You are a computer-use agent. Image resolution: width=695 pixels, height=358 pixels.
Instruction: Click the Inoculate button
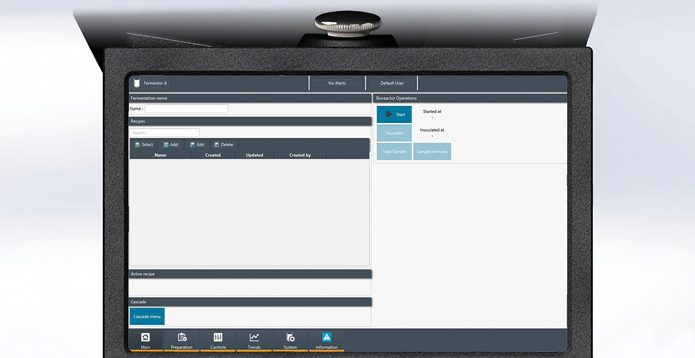[394, 133]
